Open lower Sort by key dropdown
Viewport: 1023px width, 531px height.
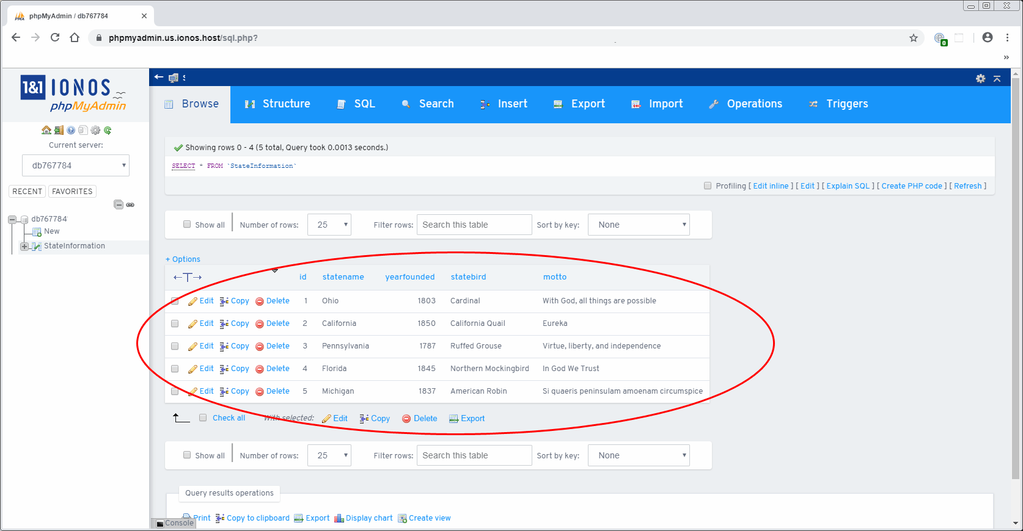tap(639, 455)
